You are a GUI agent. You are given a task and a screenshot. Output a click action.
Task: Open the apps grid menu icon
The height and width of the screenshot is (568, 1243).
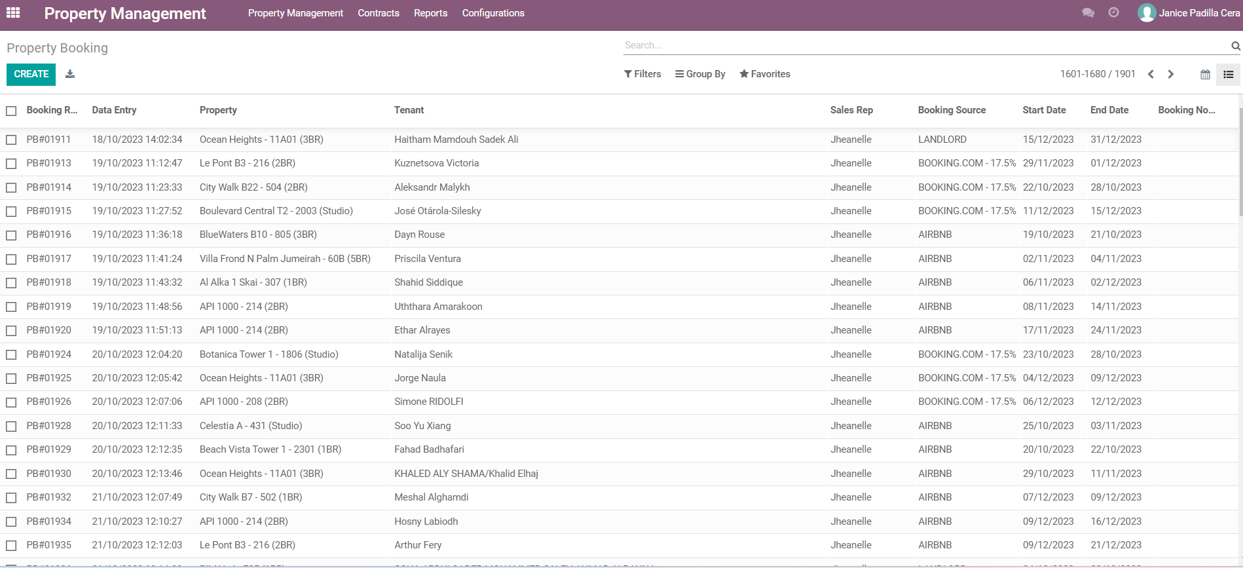pos(13,13)
